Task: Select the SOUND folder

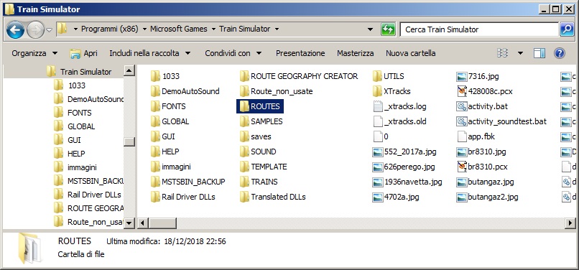Action: click(x=258, y=152)
